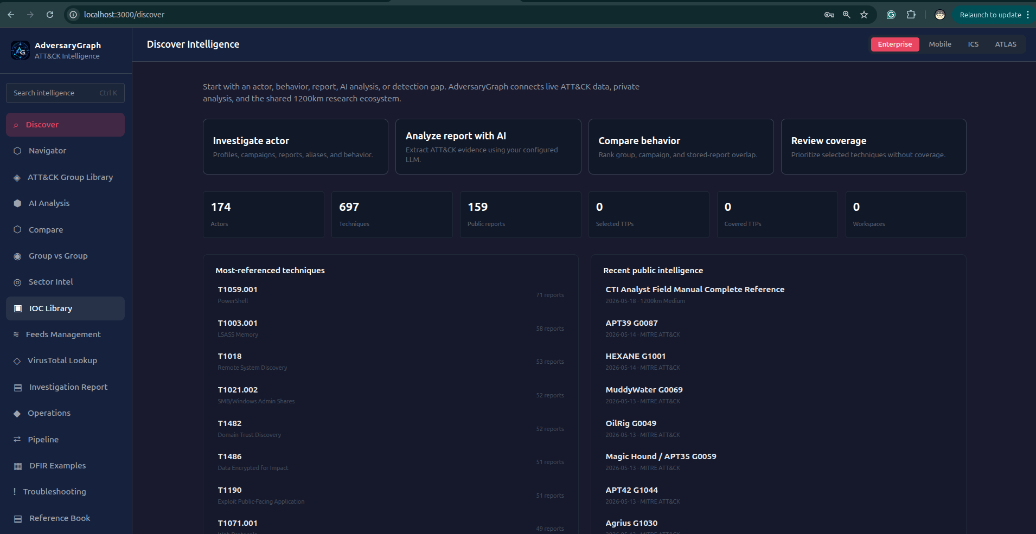Click the browser address bar URL
Screen dimensions: 1036x534
pyautogui.click(x=124, y=15)
